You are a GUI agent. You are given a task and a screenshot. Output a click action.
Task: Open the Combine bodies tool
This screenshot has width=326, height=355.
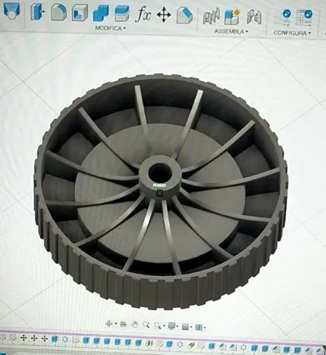(x=101, y=13)
